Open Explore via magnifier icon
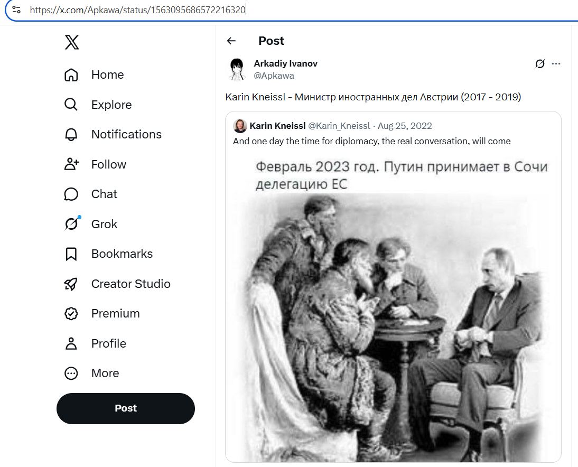Image resolution: width=578 pixels, height=467 pixels. 71,105
